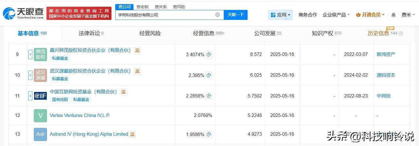Click shareholding detail icon beside 2.2858%
This screenshot has width=419, height=146.
click(209, 96)
